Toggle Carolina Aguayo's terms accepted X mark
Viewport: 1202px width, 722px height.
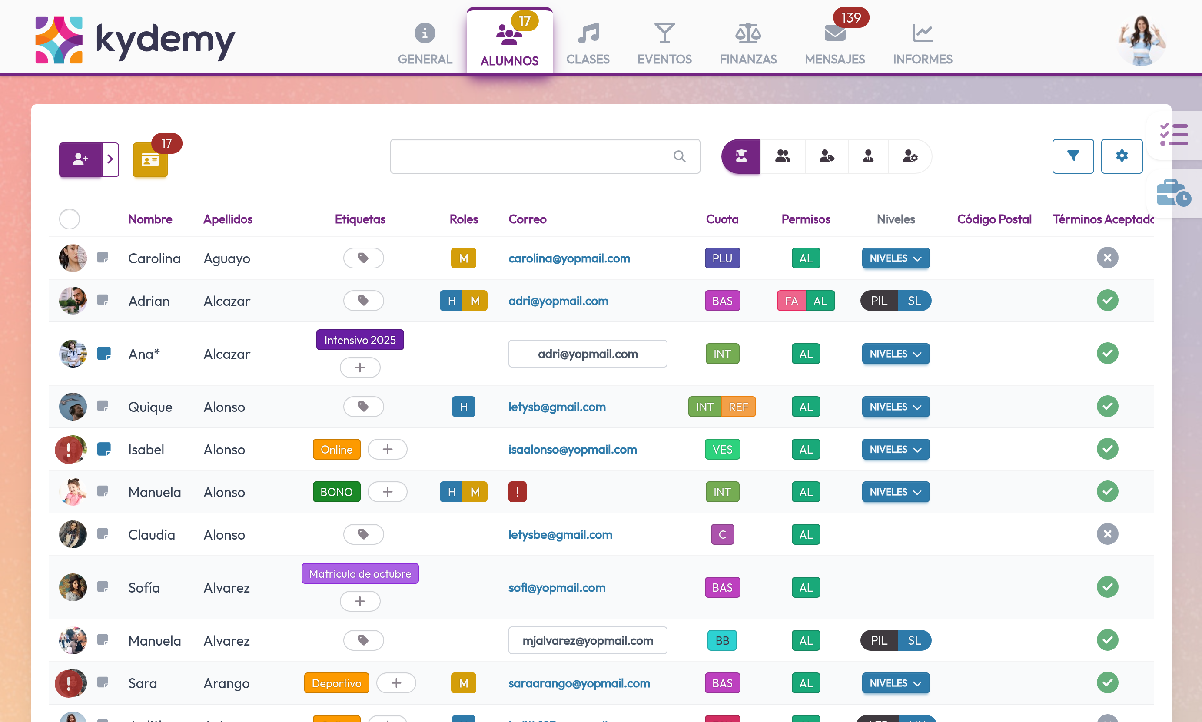coord(1107,258)
